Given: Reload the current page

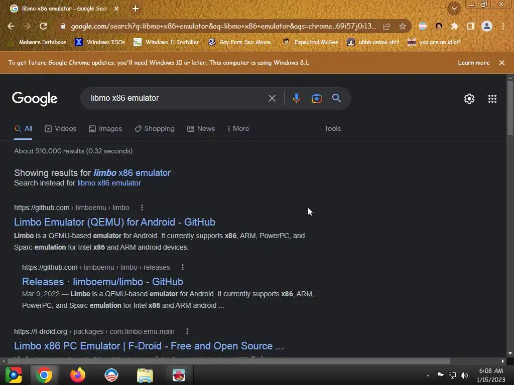Looking at the screenshot, I should tap(43, 26).
